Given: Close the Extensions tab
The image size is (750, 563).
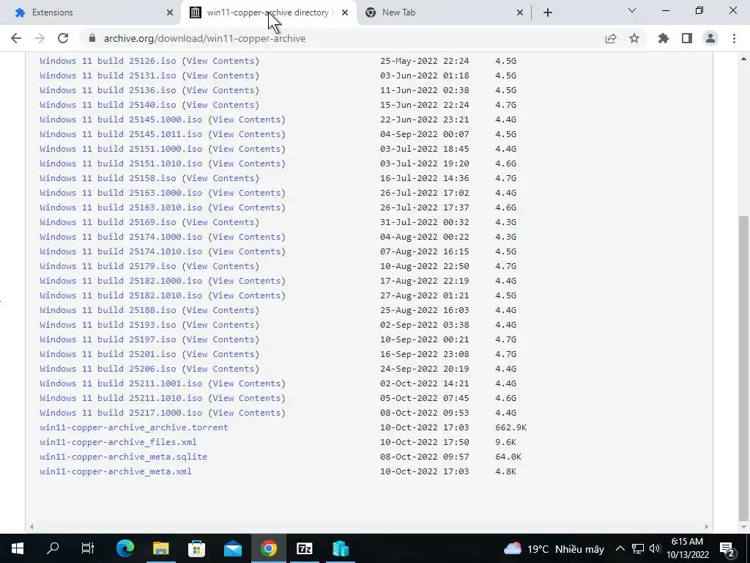Looking at the screenshot, I should (170, 12).
